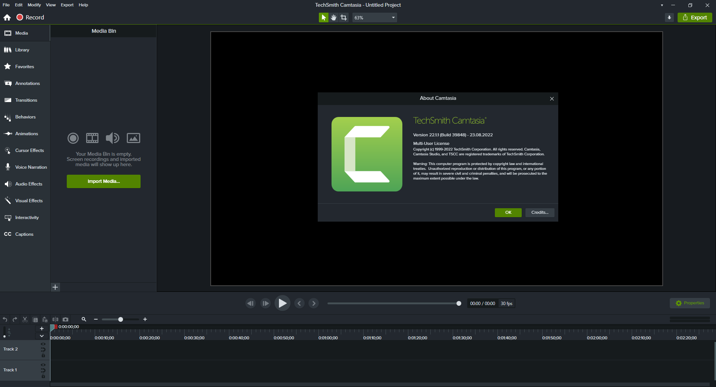Open the Captions panel

[x=25, y=234]
